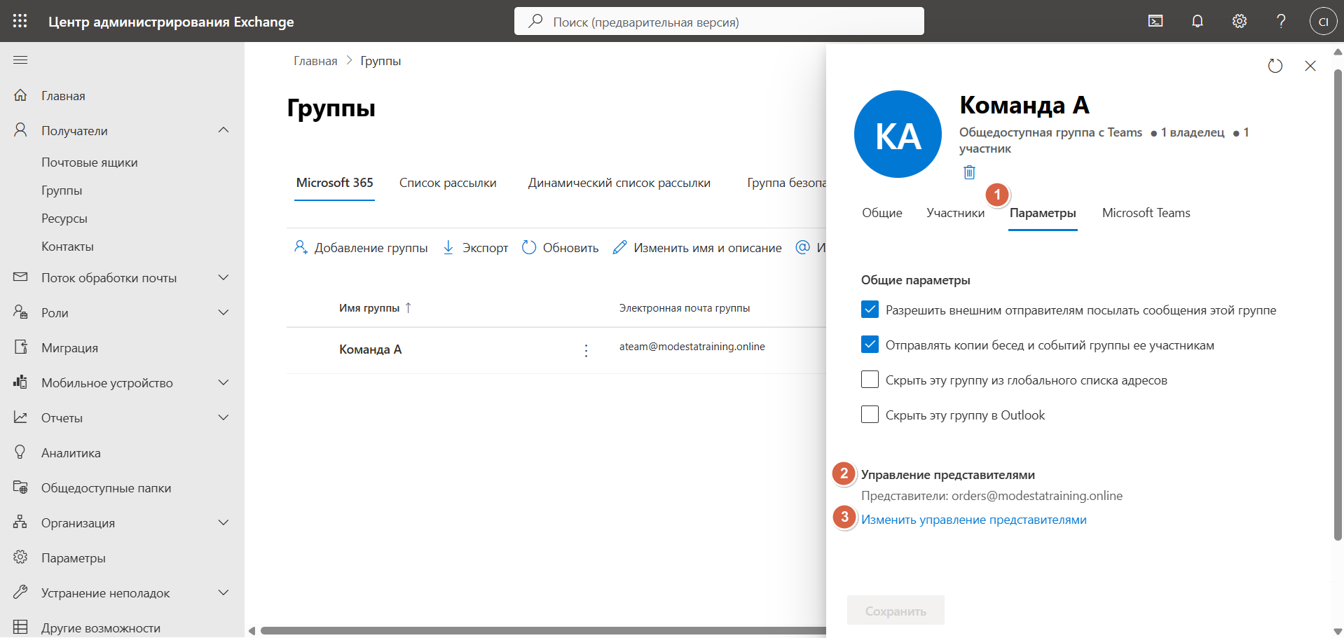Expand the Роли chevron
Viewport: 1344px width, 638px height.
point(224,312)
